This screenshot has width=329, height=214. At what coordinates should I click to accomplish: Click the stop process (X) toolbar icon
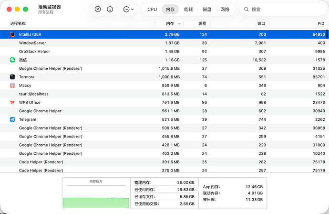coord(98,9)
